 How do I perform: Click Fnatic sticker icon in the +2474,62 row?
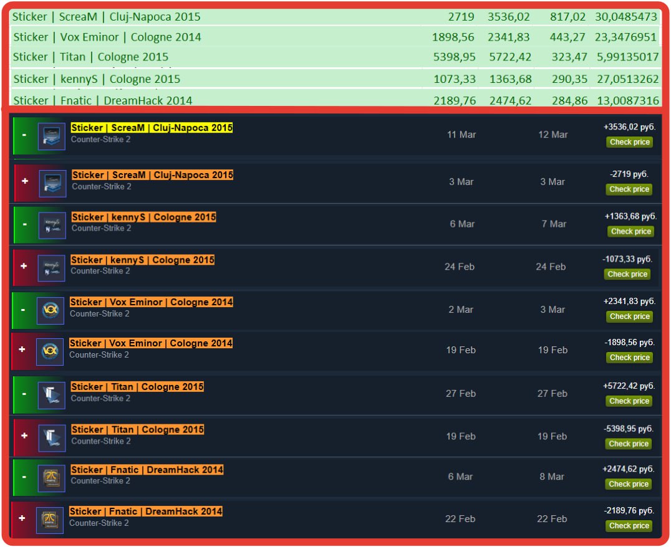click(x=51, y=478)
